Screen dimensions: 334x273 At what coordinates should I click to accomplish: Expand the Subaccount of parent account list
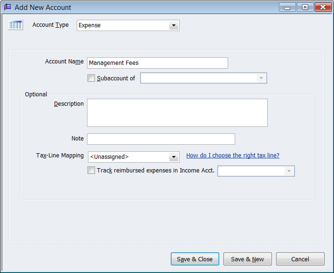[x=261, y=78]
